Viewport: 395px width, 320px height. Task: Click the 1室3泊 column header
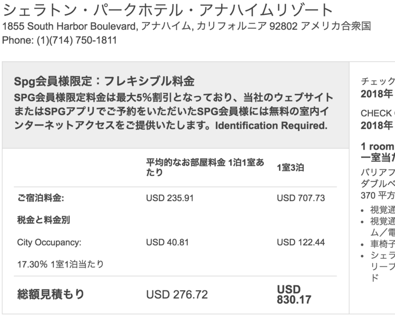click(290, 167)
